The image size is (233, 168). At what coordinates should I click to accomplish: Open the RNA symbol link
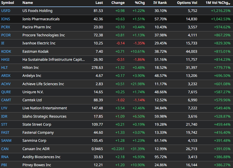pos(5,157)
